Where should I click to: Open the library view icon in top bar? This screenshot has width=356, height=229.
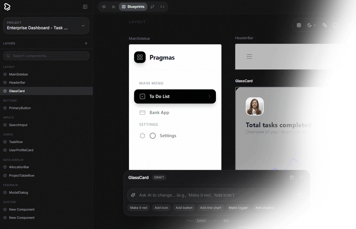(x=114, y=7)
